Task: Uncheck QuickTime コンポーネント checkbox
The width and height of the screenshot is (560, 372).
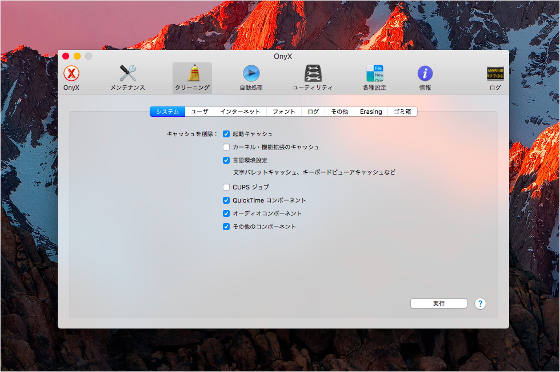Action: coord(226,200)
